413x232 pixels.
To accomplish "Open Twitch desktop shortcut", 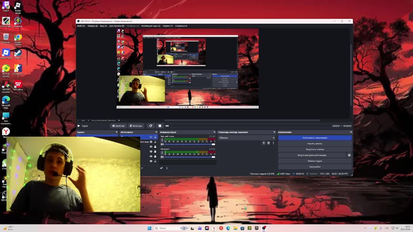I will (6, 6).
